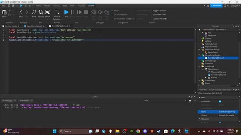Click the quick-access Play icon in title toolbar
Viewport: 241px width, 135px height.
[x=21, y=6]
